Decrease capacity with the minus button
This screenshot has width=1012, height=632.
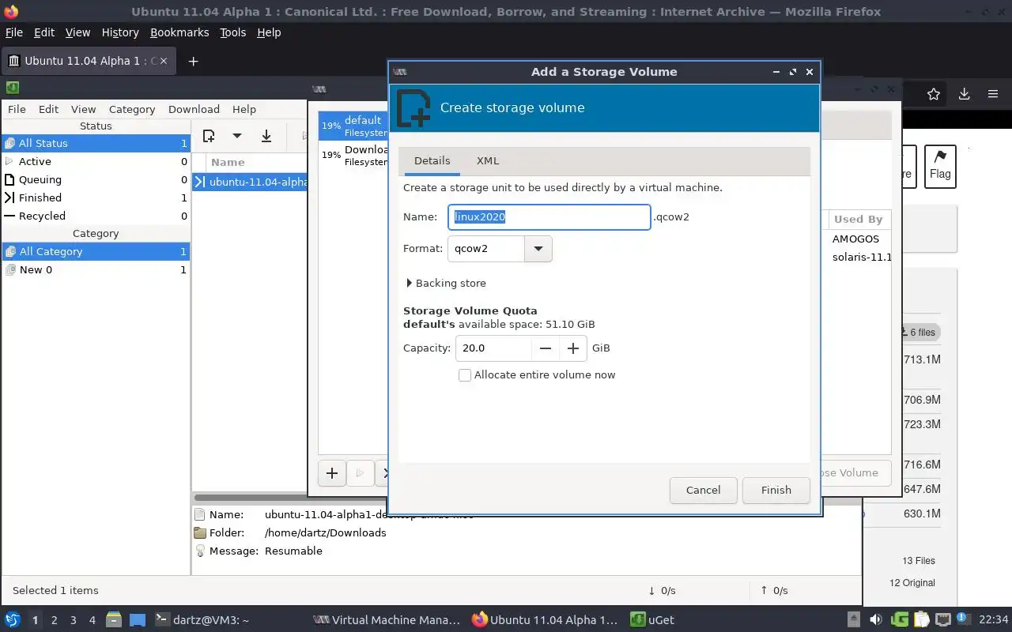pos(545,348)
